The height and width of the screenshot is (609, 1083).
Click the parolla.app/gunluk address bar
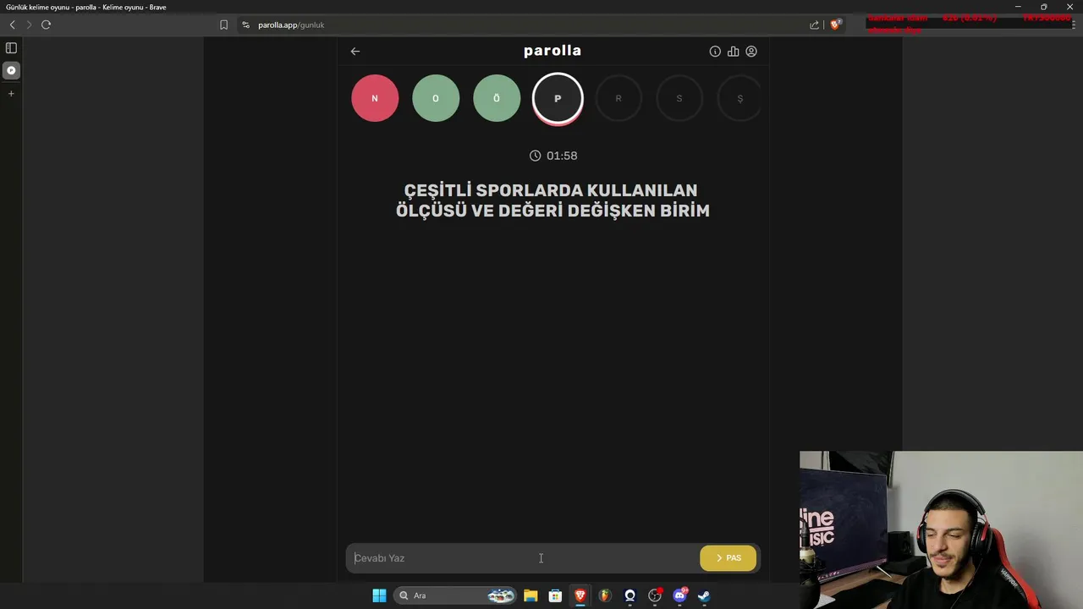pyautogui.click(x=291, y=25)
